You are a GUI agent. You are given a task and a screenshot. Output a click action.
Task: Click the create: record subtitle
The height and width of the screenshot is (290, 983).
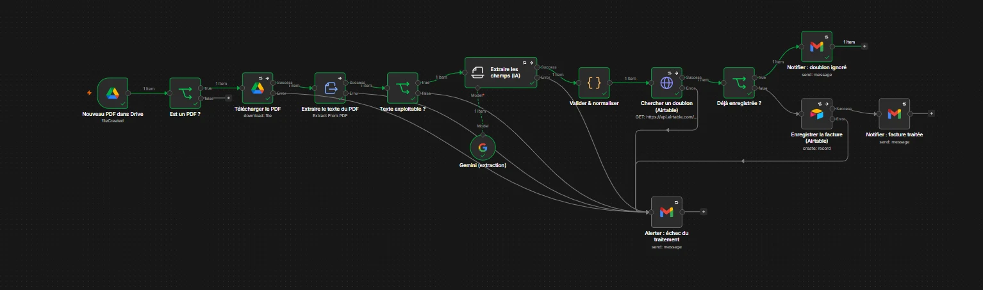pyautogui.click(x=816, y=147)
